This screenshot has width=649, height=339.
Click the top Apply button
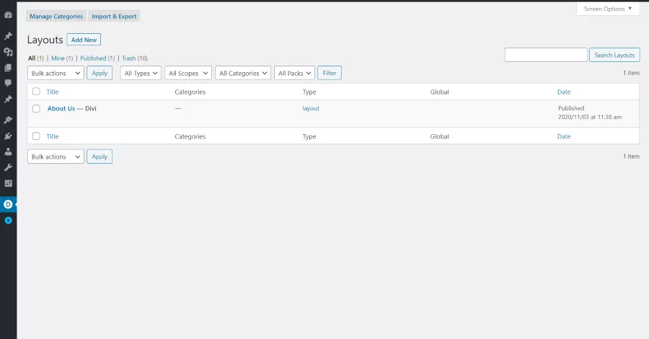tap(100, 73)
